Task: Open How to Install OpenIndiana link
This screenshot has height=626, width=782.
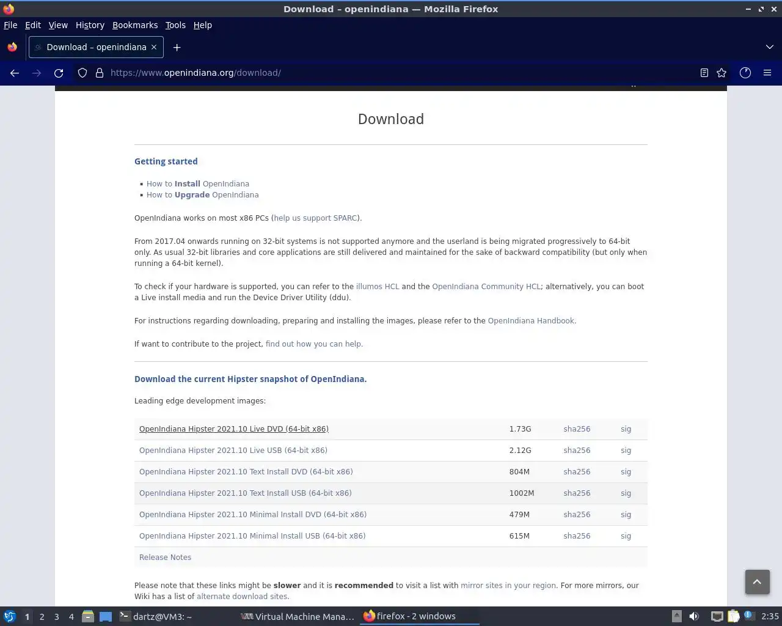Action: pyautogui.click(x=198, y=183)
